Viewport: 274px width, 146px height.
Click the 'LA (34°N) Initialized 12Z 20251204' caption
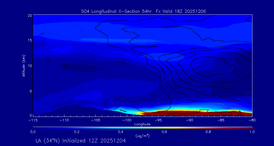pos(81,141)
